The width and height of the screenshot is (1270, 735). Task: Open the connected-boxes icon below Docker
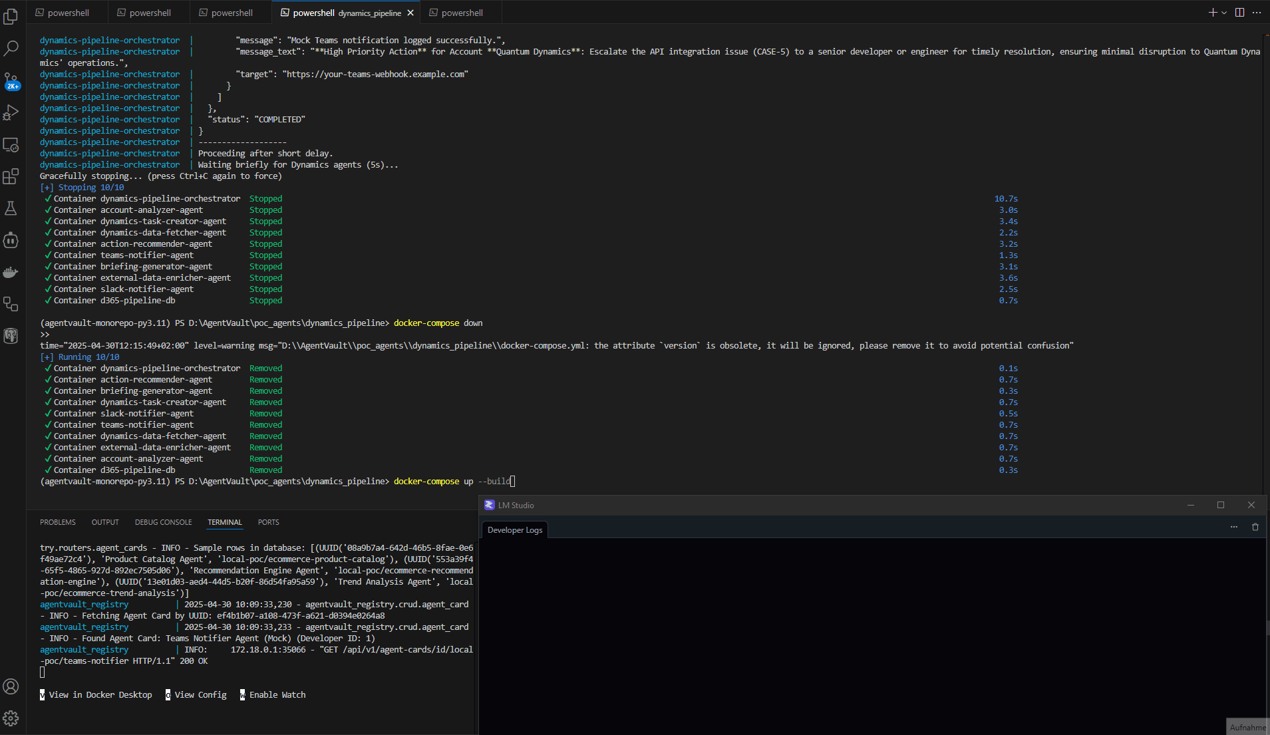pyautogui.click(x=11, y=304)
